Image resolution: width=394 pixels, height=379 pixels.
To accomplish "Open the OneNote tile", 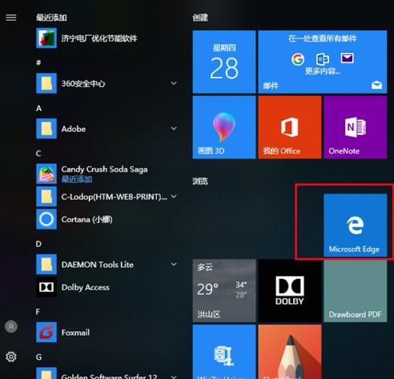I will pyautogui.click(x=356, y=127).
